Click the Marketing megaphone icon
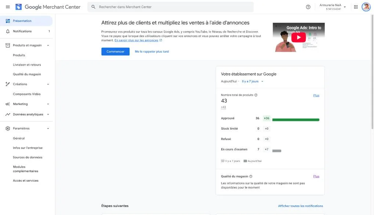 click(x=8, y=104)
